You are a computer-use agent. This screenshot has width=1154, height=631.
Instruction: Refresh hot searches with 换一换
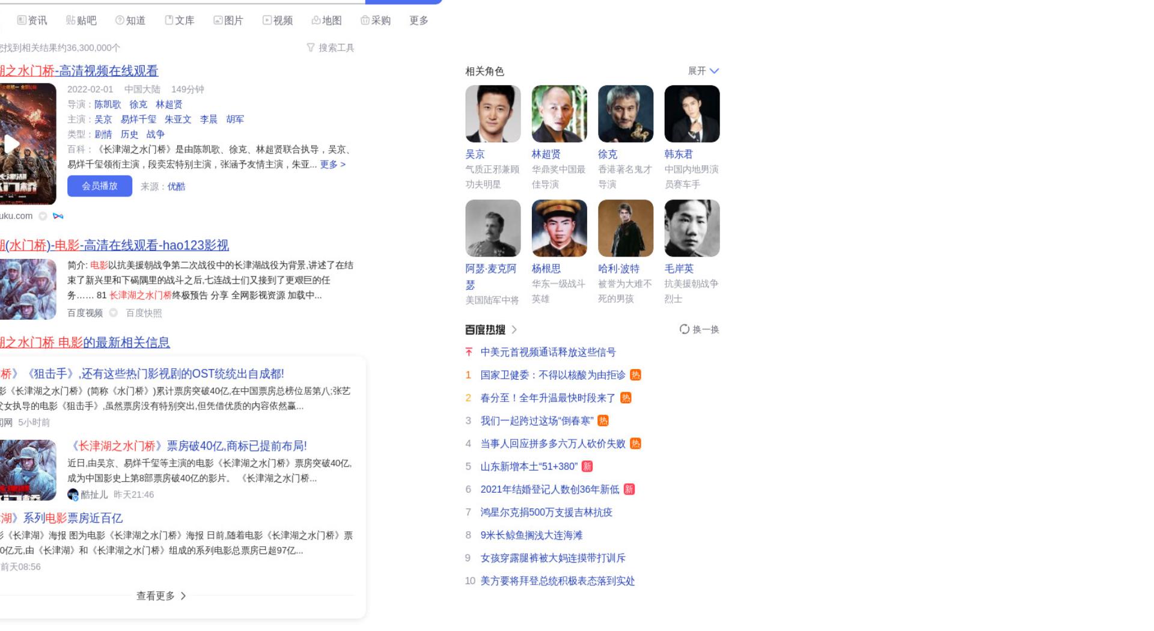pos(699,329)
